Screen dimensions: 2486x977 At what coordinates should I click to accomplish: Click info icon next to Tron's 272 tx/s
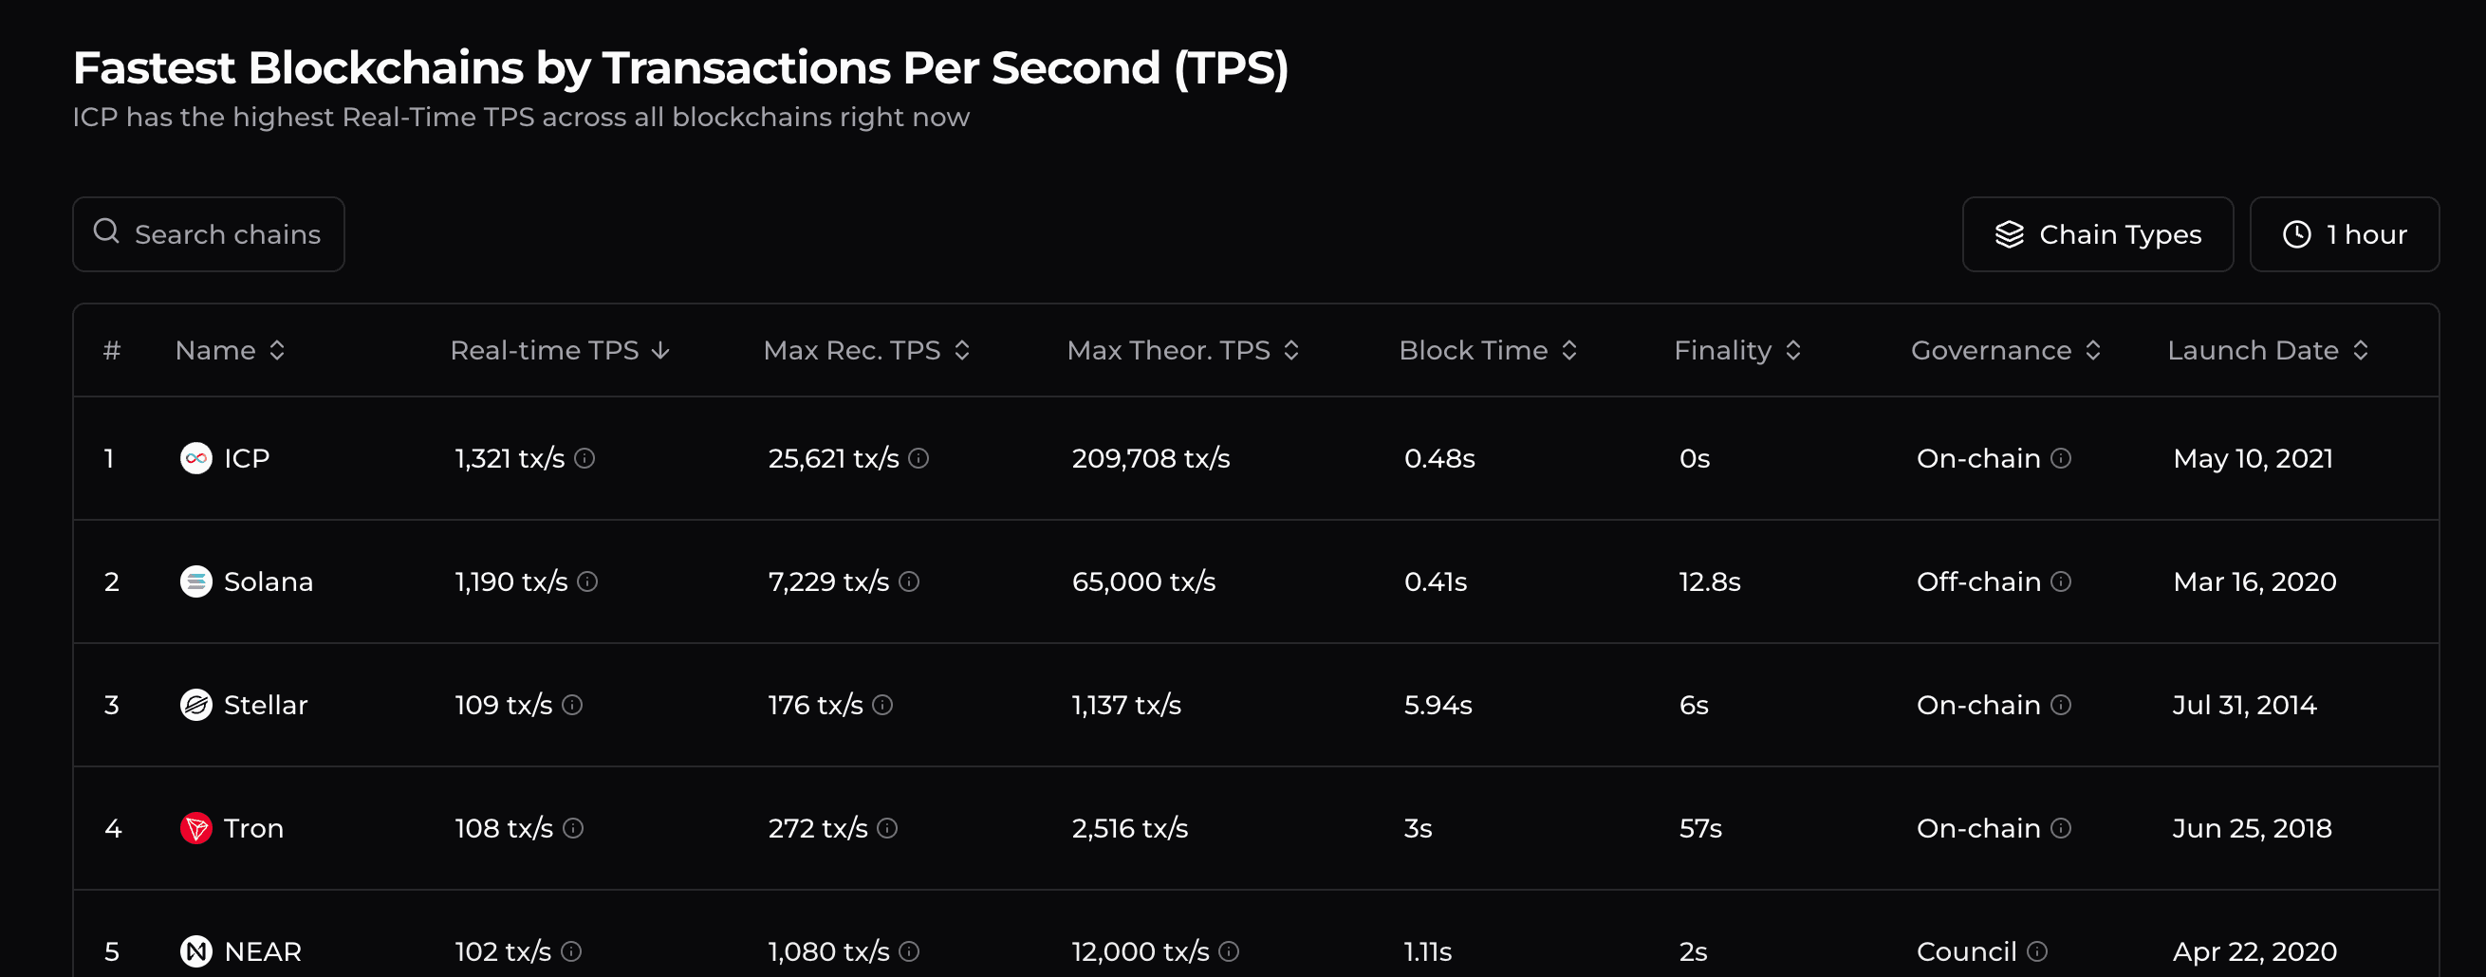(x=888, y=828)
